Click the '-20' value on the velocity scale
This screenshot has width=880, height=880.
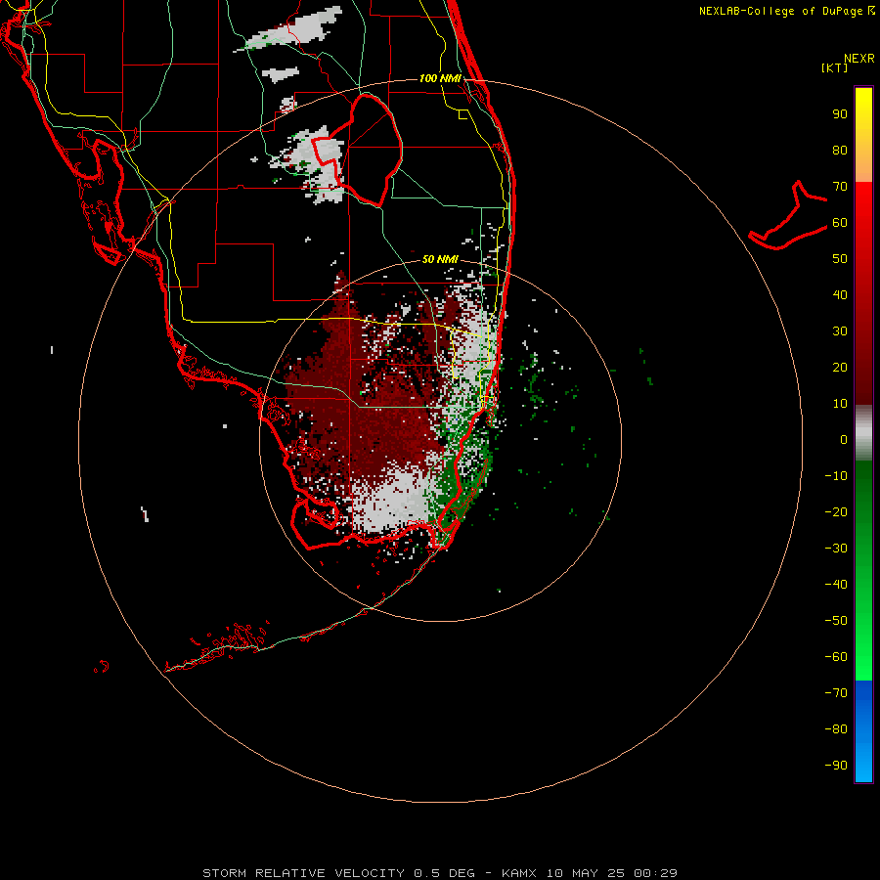(x=836, y=511)
